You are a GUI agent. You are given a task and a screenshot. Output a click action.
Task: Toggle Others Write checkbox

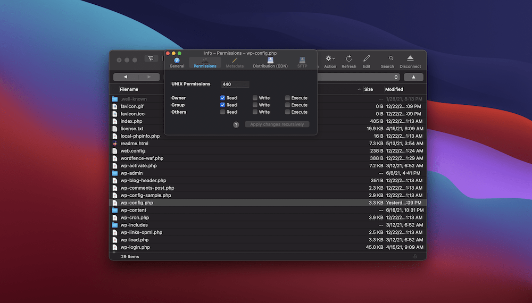pos(255,112)
